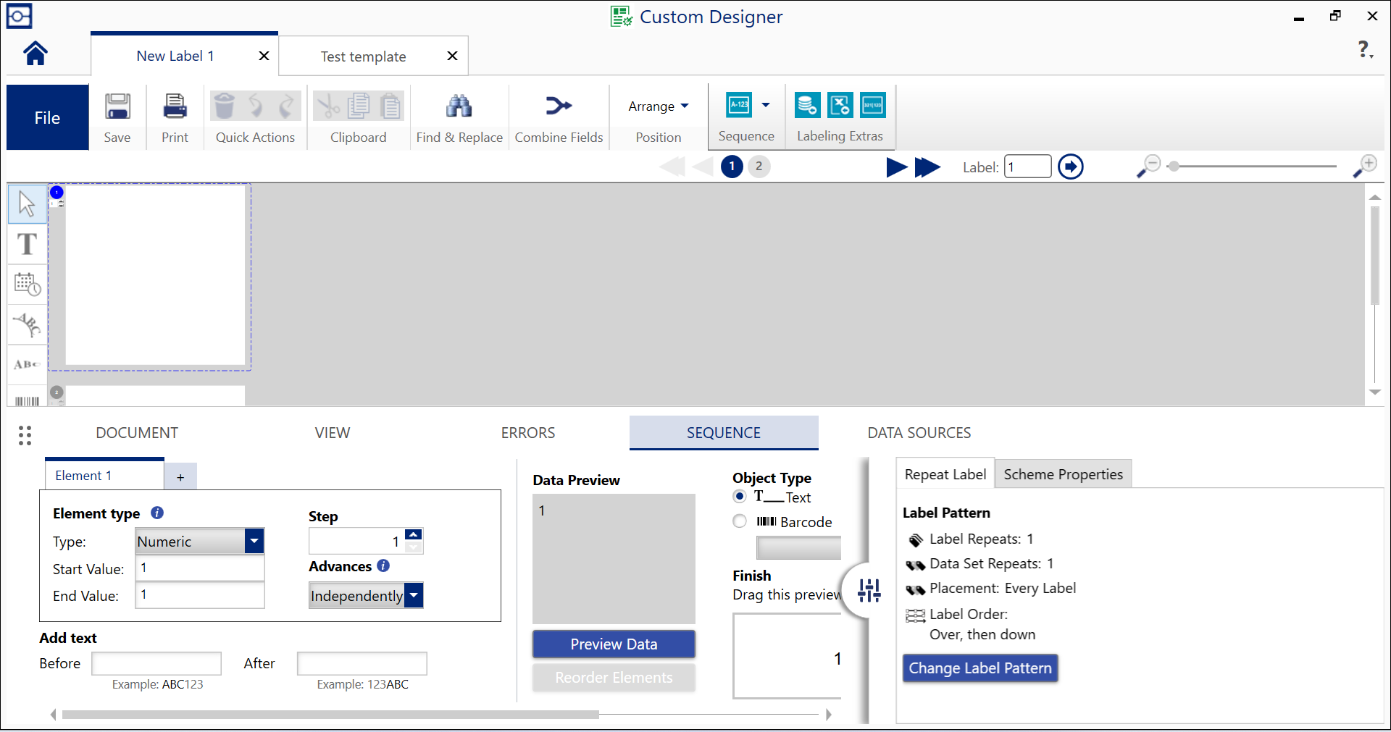Go to the Home screen icon

(35, 54)
